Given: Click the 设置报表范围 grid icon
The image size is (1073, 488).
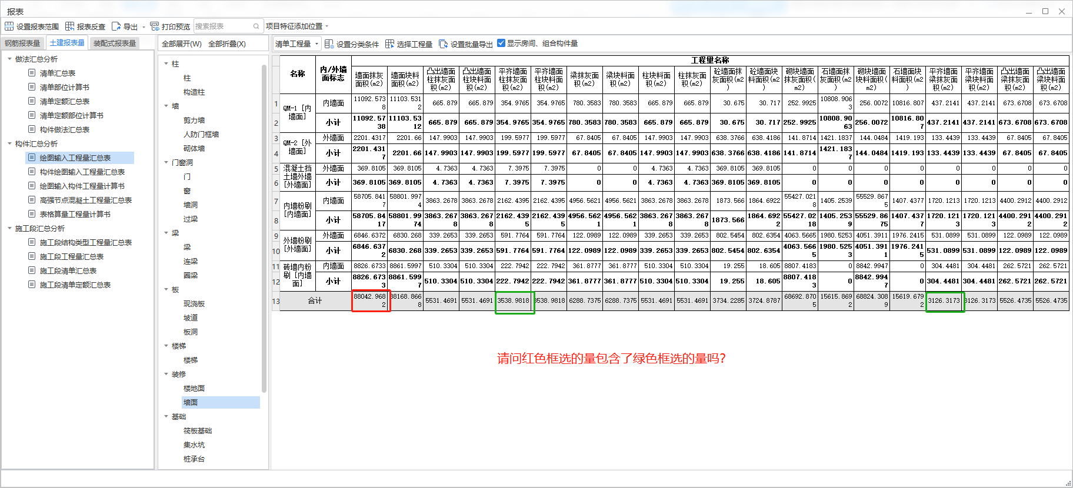Looking at the screenshot, I should [9, 26].
